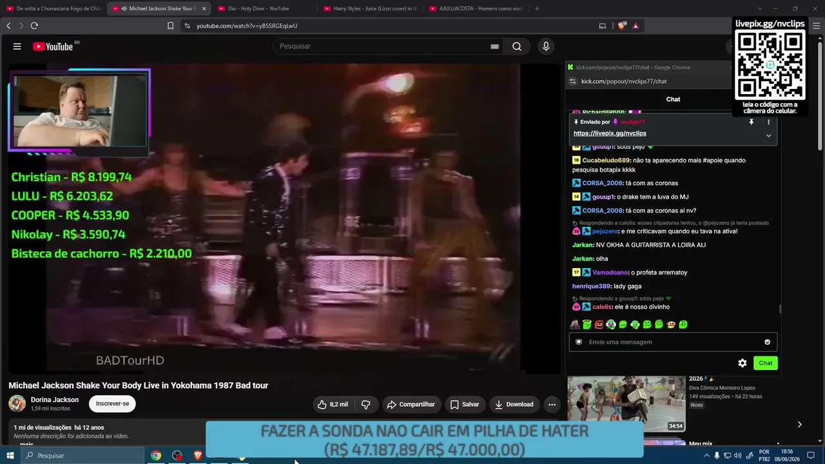Image resolution: width=825 pixels, height=464 pixels.
Task: Start voice search with the microphone icon
Action: 546,46
